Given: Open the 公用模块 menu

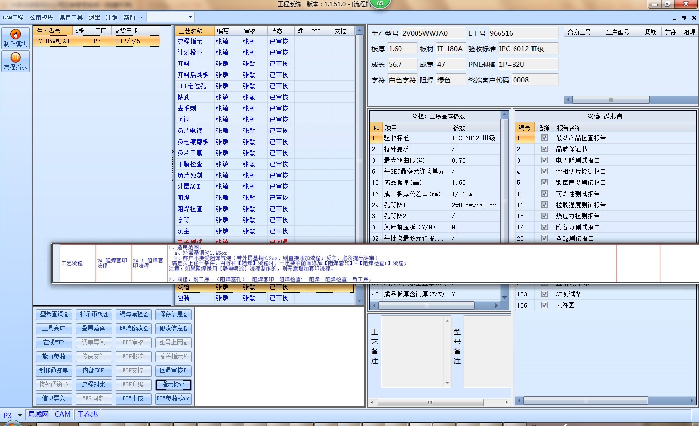Looking at the screenshot, I should tap(41, 17).
